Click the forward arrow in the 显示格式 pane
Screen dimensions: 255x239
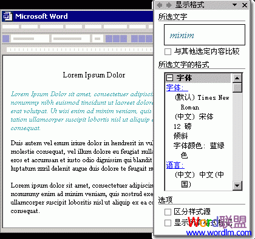coord(169,5)
